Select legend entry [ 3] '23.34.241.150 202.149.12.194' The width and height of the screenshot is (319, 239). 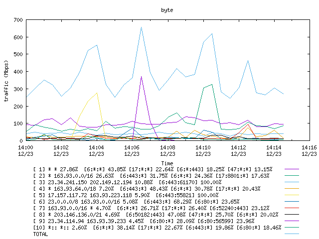pos(128,182)
